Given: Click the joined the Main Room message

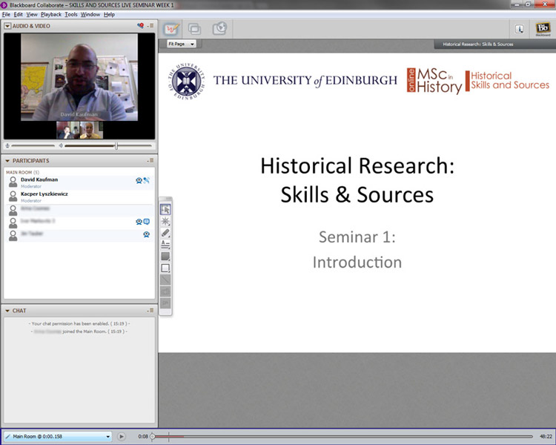Looking at the screenshot, I should (x=79, y=332).
